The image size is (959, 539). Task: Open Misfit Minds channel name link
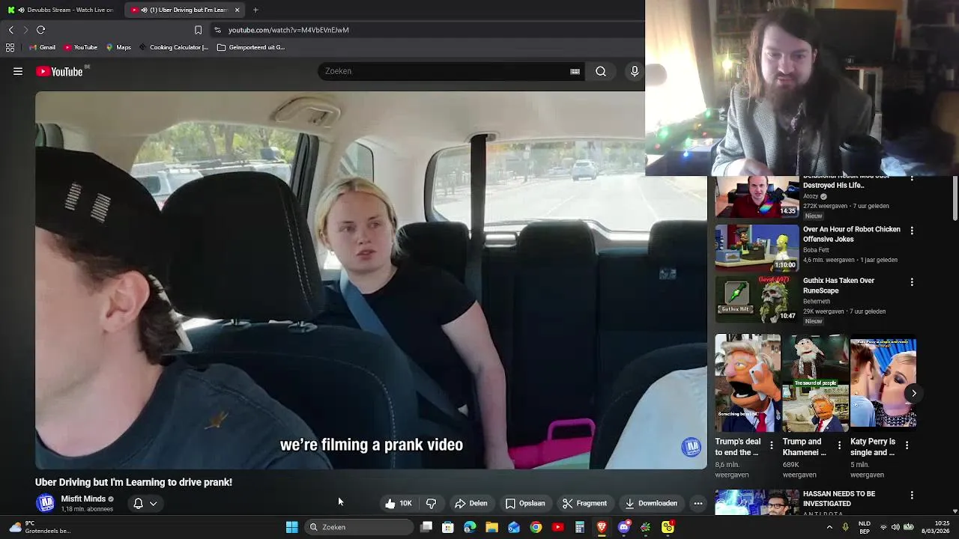point(83,499)
